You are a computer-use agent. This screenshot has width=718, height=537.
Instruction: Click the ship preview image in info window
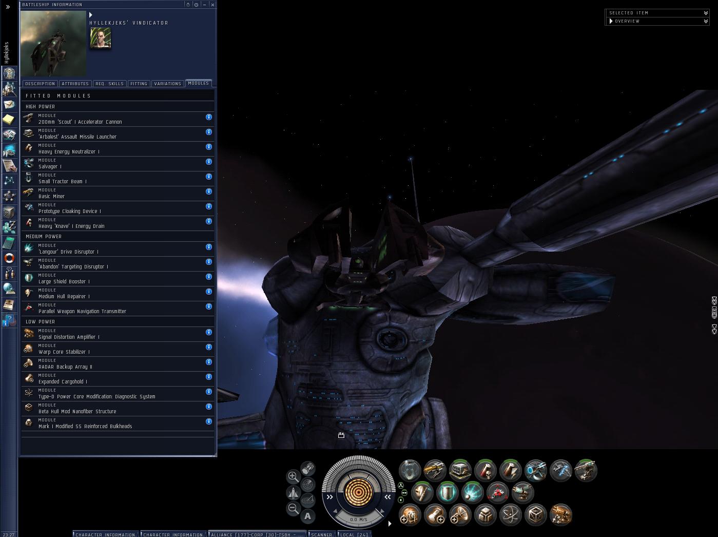53,44
